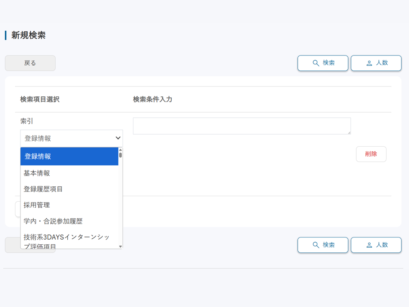
Task: Click the top 人数 count button
Action: coord(376,63)
